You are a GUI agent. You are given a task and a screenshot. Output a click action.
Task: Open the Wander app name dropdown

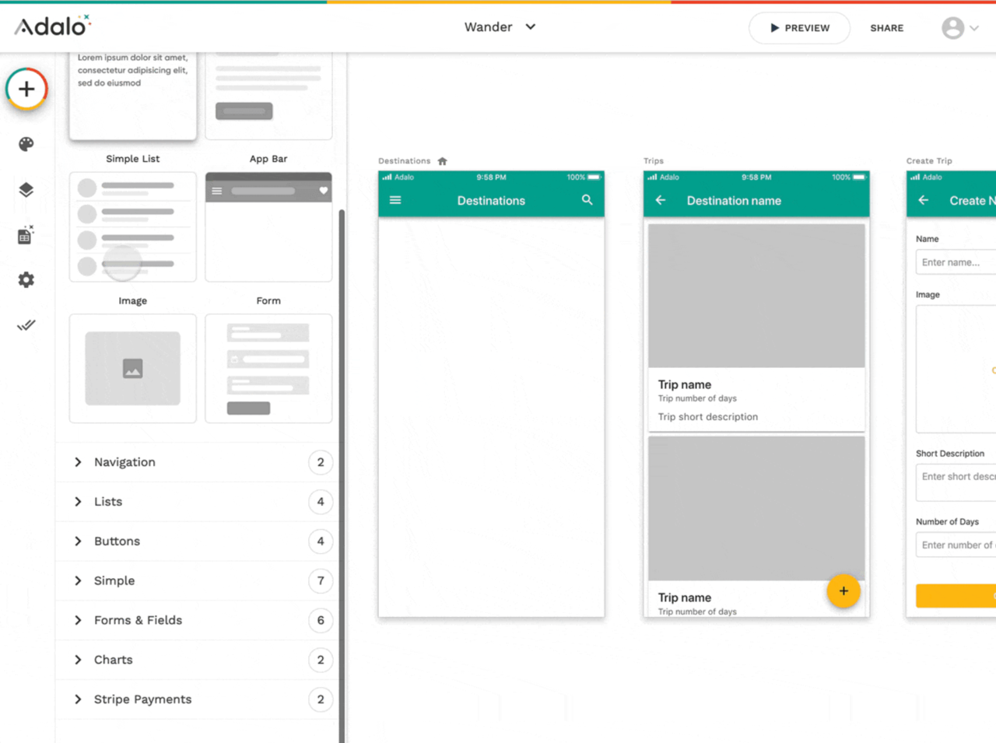(x=500, y=27)
